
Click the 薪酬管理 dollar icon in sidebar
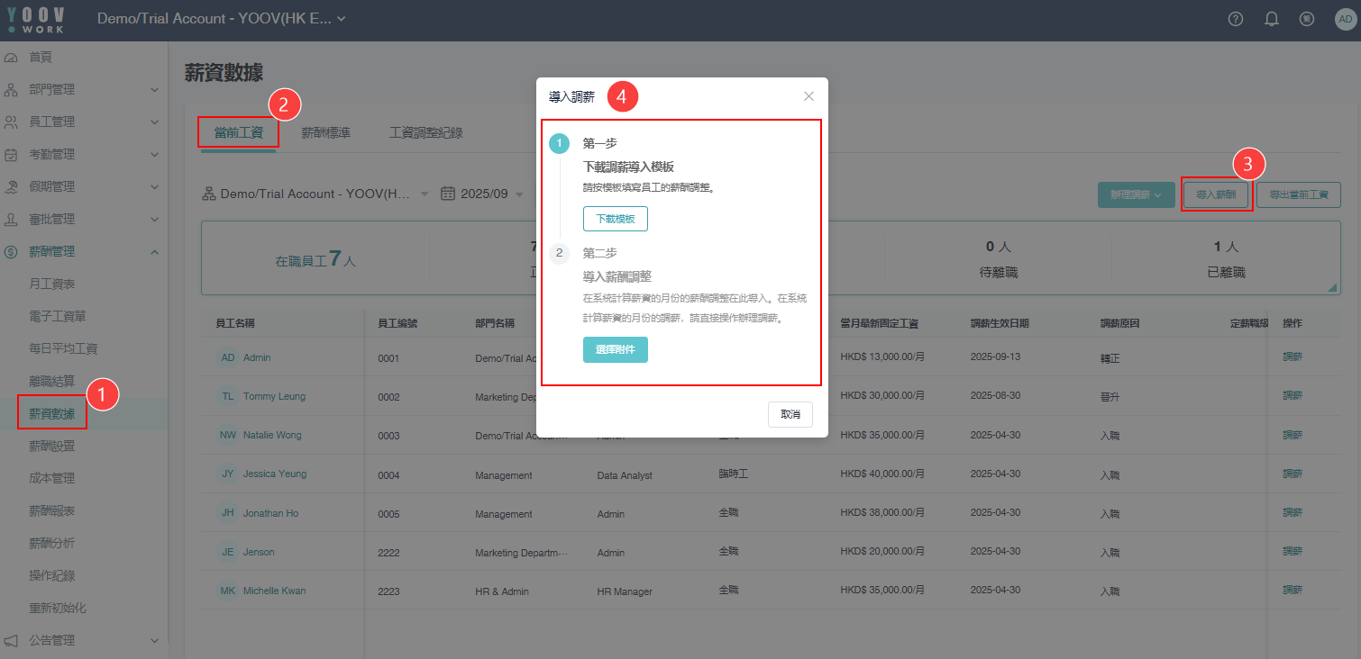point(12,252)
